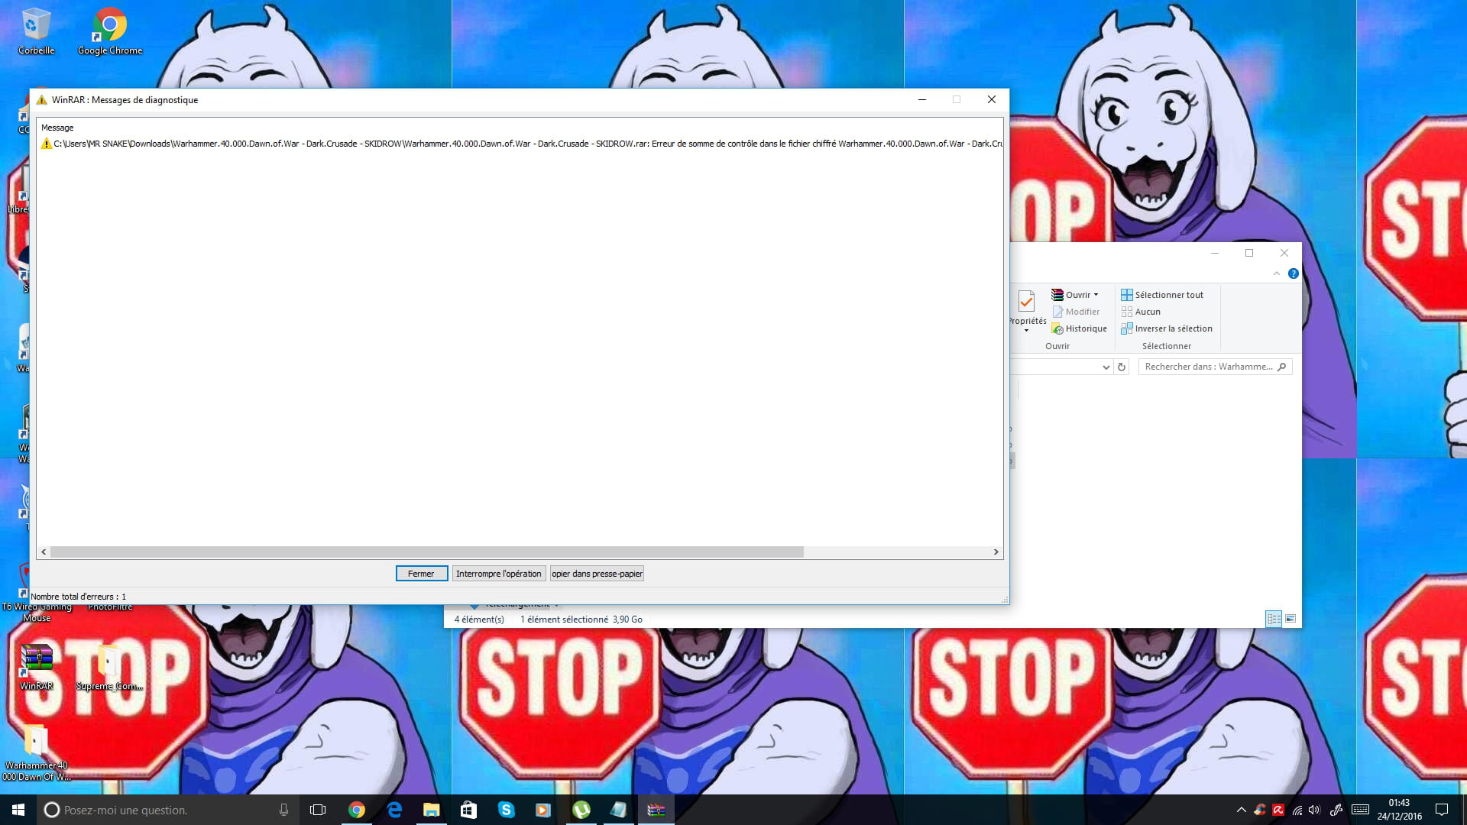This screenshot has width=1467, height=825.
Task: Open File Explorer from taskbar
Action: [x=432, y=810]
